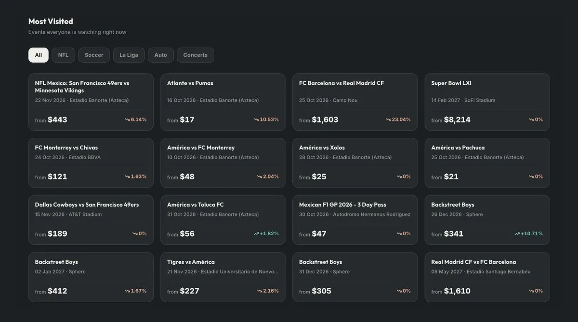Open FC Monterrey vs Chivas card
The width and height of the screenshot is (578, 322).
pos(91,163)
